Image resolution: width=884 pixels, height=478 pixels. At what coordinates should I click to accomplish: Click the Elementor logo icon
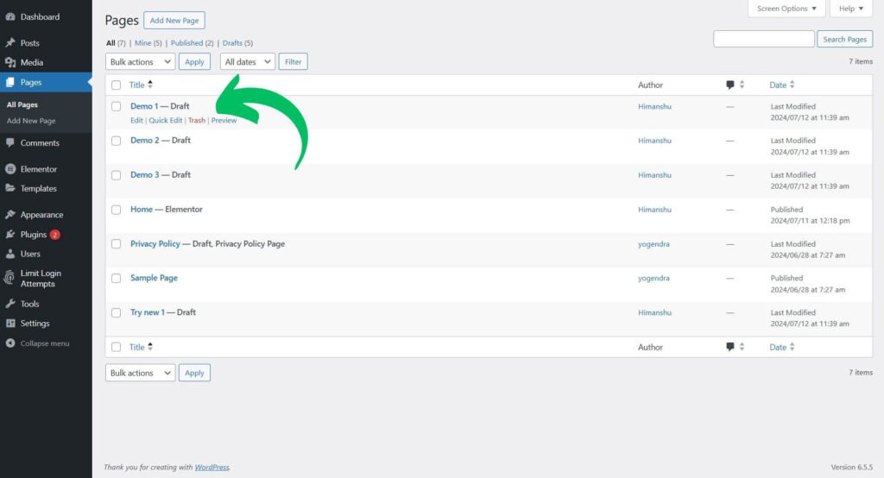10,169
